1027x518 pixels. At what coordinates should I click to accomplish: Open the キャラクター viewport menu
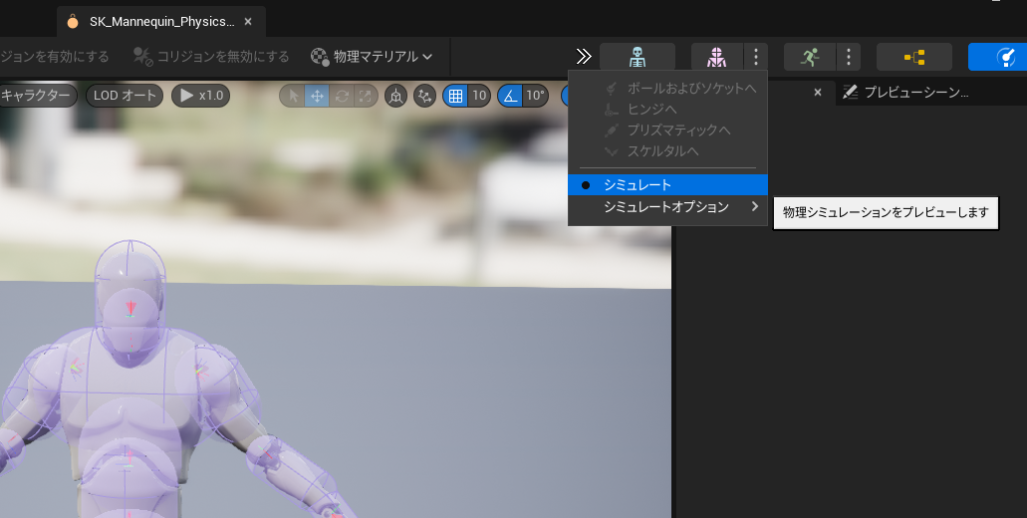[37, 96]
